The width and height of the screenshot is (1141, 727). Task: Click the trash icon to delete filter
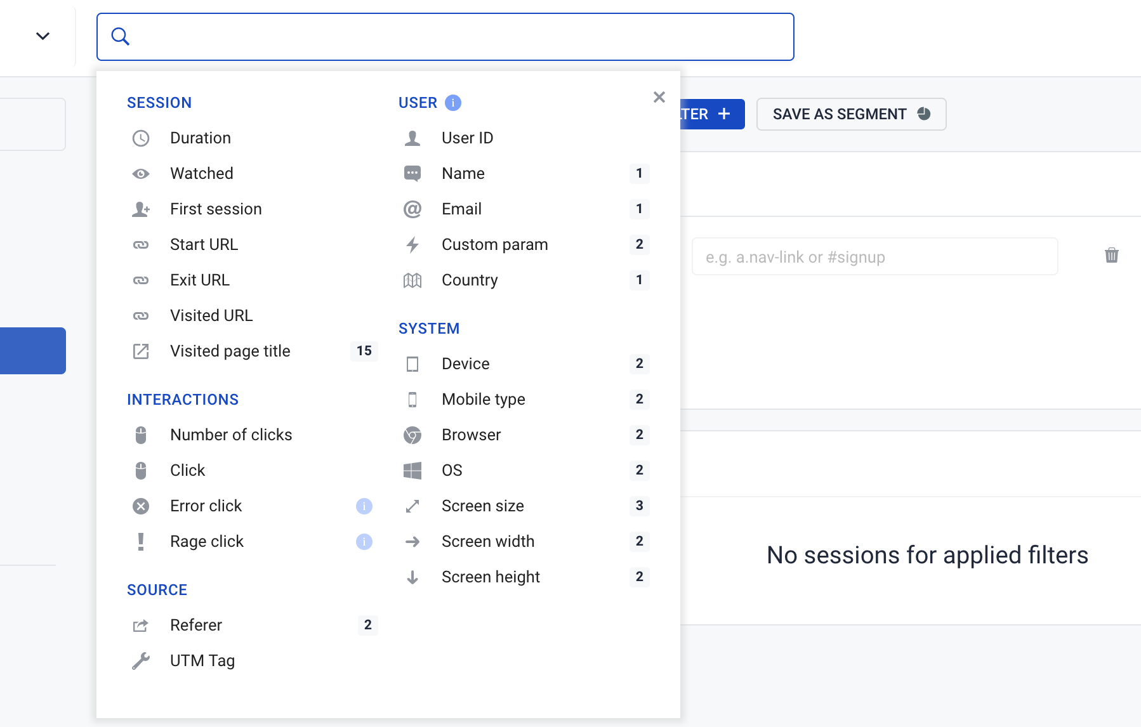coord(1111,256)
